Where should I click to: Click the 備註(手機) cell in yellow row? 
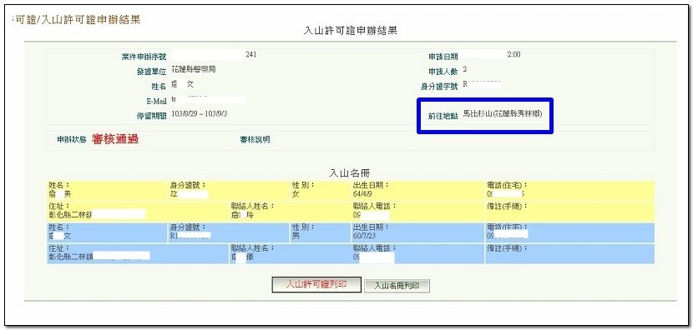point(569,211)
